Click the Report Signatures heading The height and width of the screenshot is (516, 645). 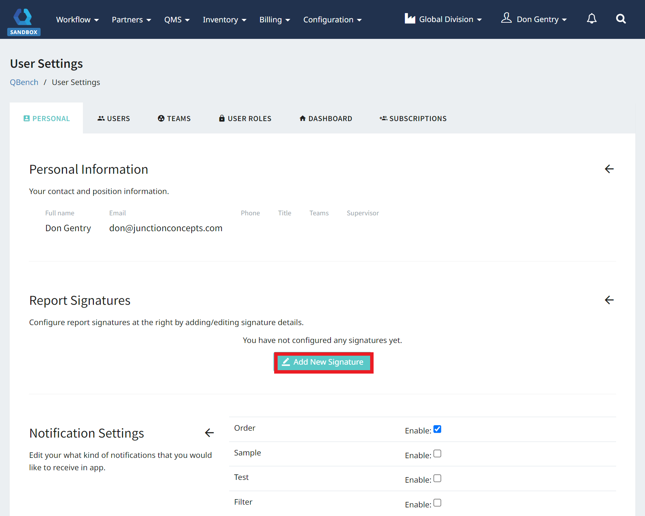coord(80,300)
